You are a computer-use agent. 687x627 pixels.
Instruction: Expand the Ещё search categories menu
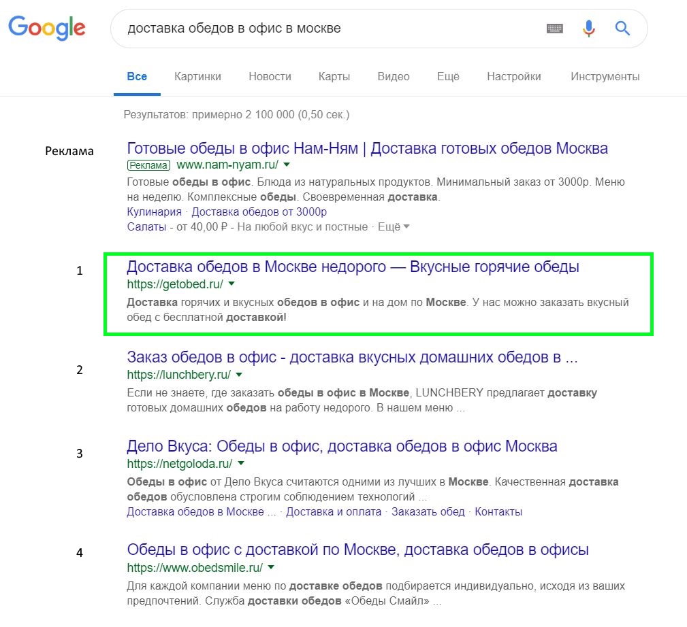[x=447, y=77]
